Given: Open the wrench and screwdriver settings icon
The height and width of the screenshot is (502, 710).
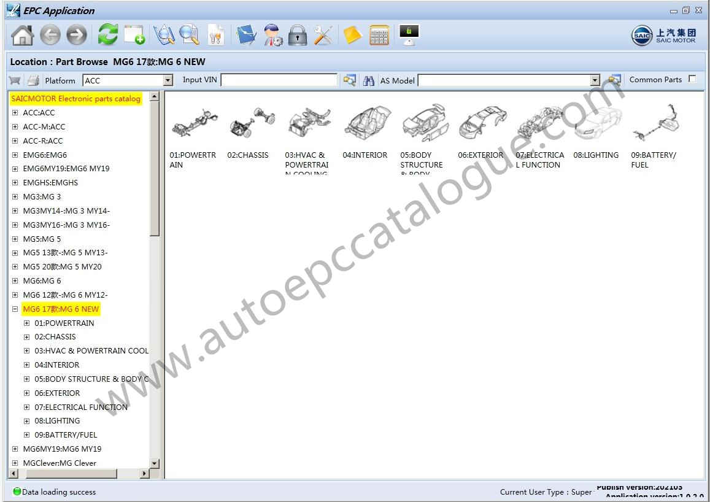Looking at the screenshot, I should click(323, 35).
